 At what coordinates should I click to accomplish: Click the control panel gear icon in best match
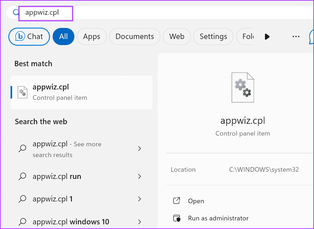[23, 92]
